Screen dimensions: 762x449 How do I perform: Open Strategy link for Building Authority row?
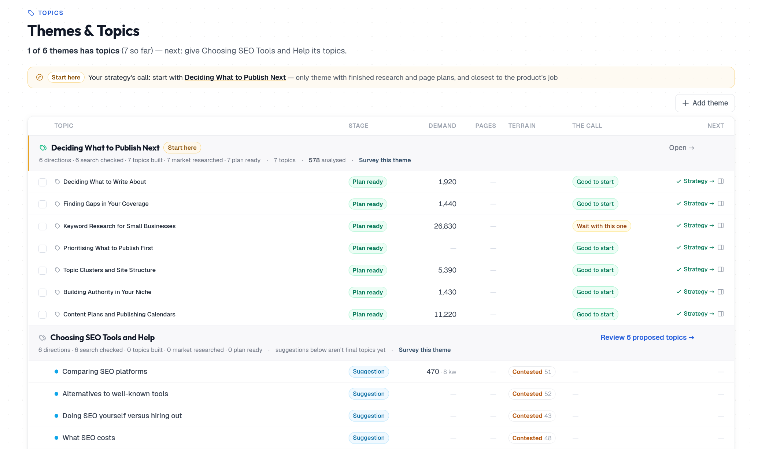point(695,292)
